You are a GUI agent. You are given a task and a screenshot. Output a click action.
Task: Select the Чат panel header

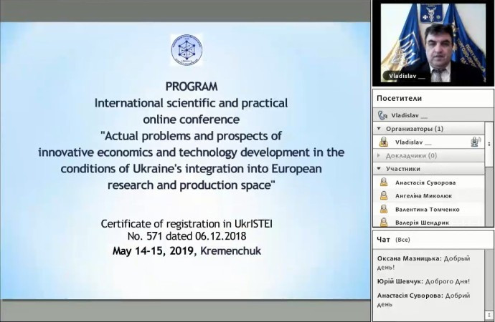(383, 240)
